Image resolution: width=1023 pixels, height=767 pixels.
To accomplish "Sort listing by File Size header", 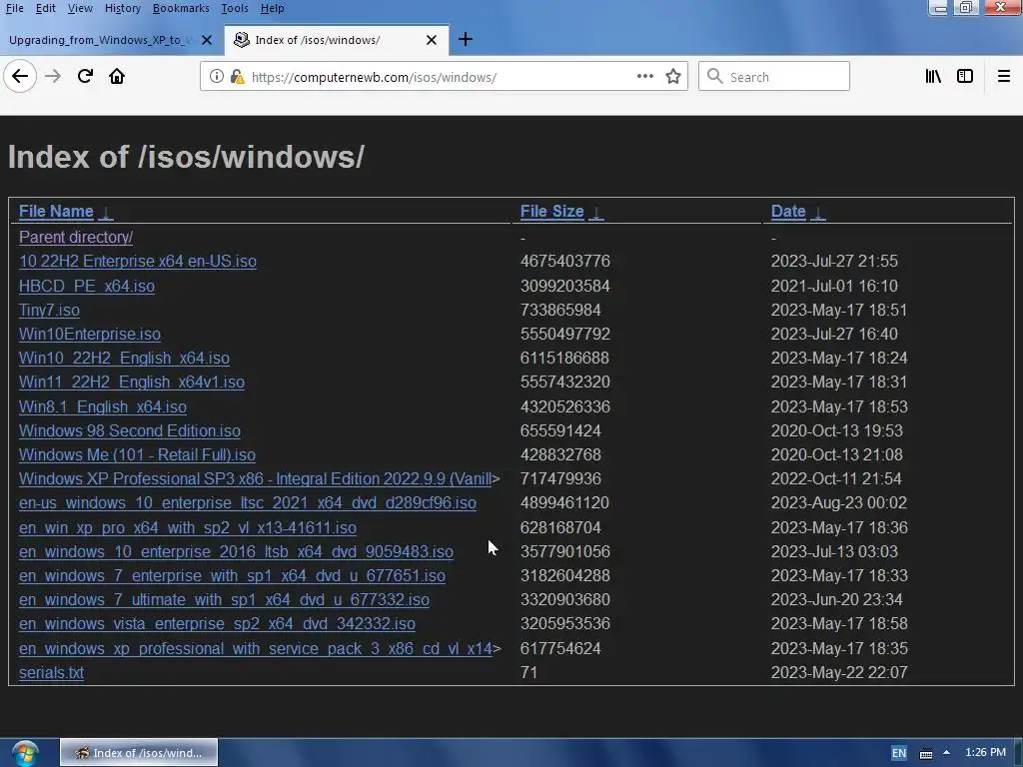I will click(x=551, y=212).
